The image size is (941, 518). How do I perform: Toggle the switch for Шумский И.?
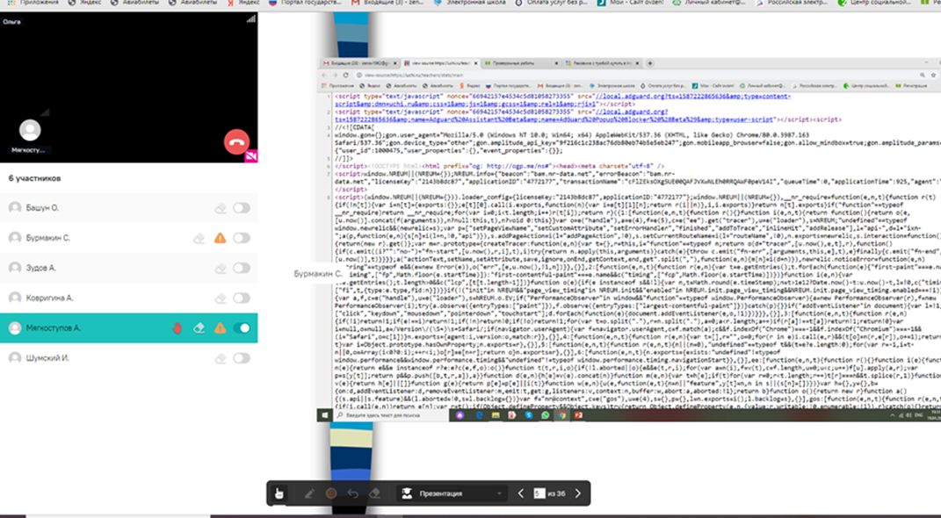242,358
